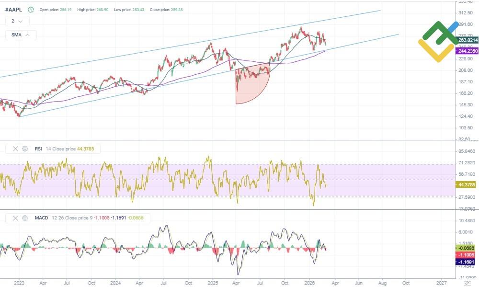The image size is (479, 287).
Task: Click the 2025 label on the time axis
Action: [x=212, y=283]
